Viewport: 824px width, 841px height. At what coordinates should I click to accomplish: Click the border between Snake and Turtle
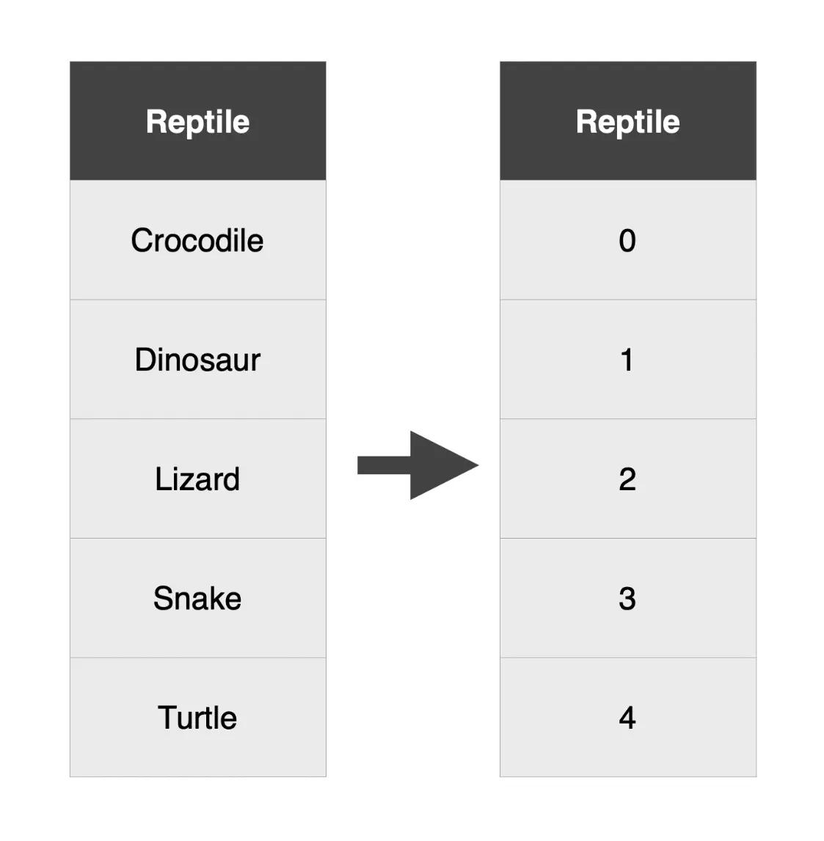[198, 658]
